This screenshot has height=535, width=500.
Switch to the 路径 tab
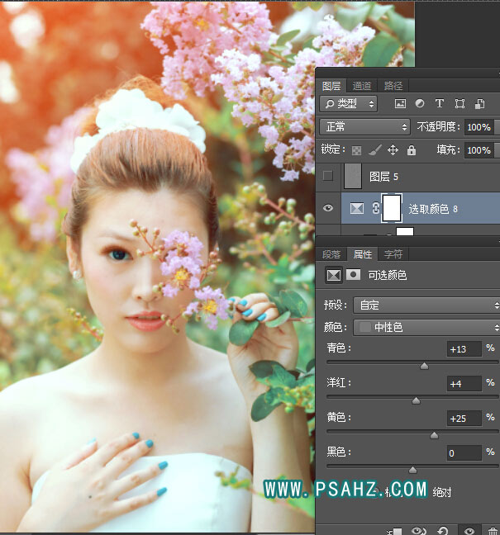(393, 86)
